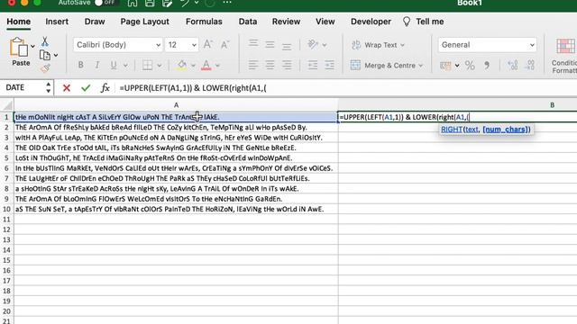Click the Copy icon
The width and height of the screenshot is (577, 324).
pyautogui.click(x=45, y=55)
